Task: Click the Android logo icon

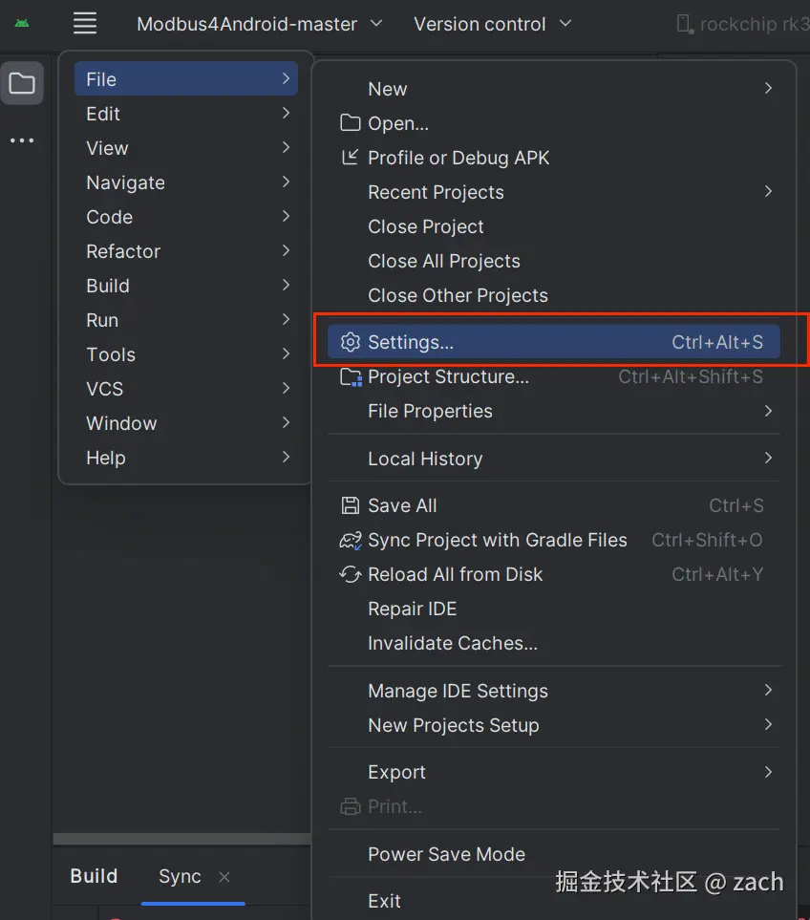Action: point(22,23)
